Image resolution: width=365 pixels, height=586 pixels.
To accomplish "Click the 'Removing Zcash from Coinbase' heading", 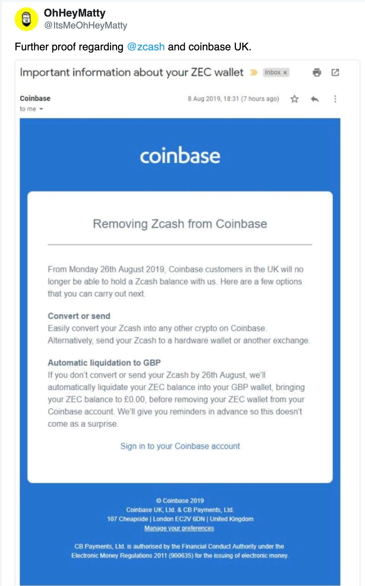I will pos(180,224).
